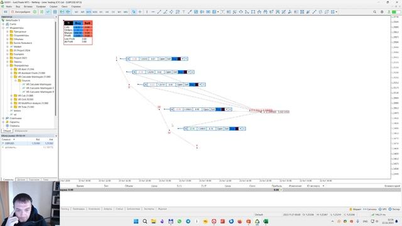Select the H1 timeframe button
This screenshot has width=402, height=226.
[101, 12]
